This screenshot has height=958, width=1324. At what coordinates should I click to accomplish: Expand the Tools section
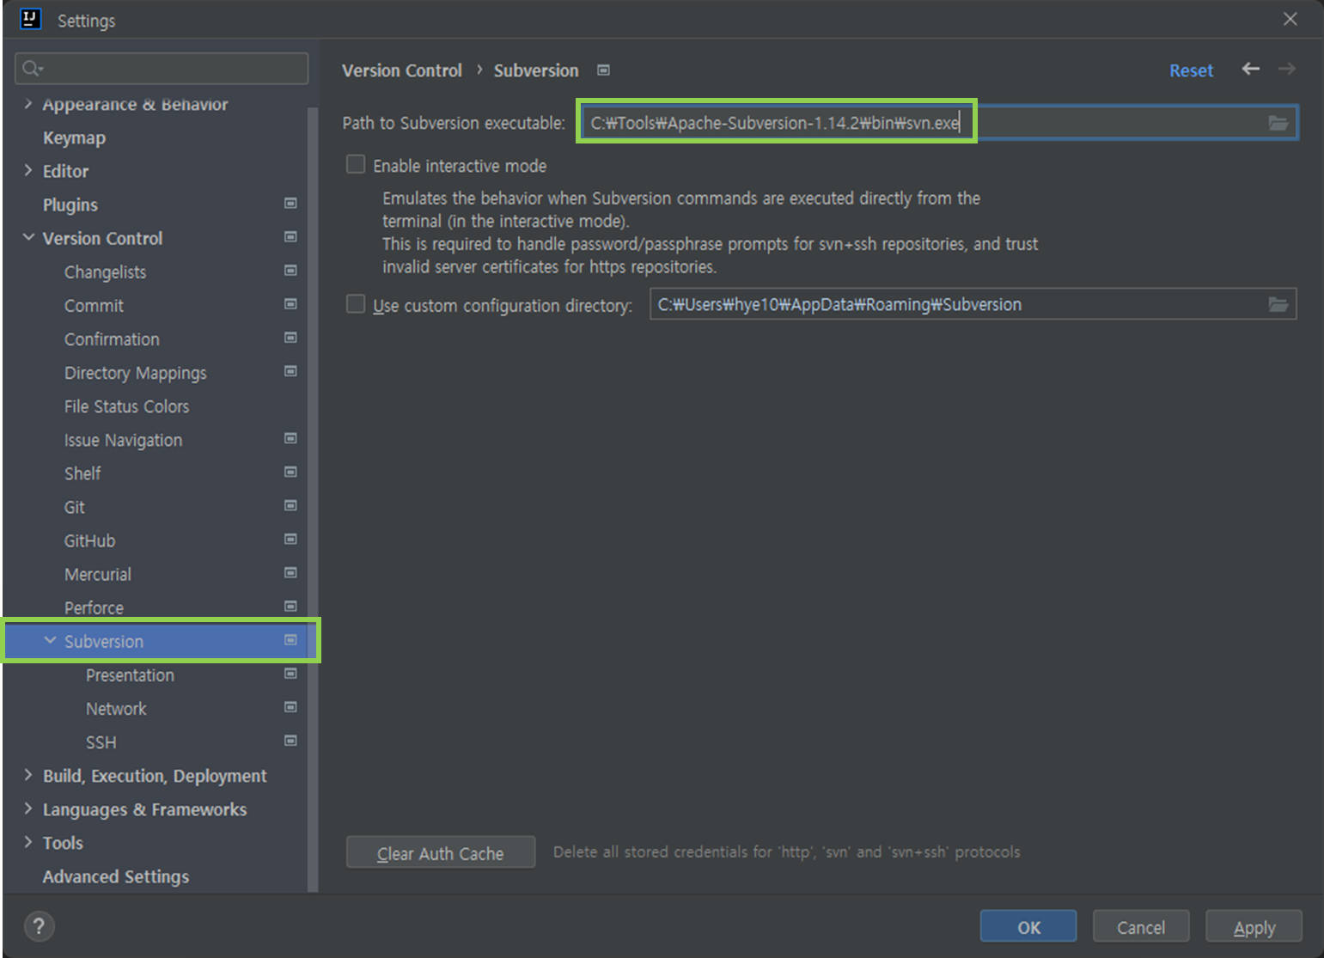pos(28,842)
